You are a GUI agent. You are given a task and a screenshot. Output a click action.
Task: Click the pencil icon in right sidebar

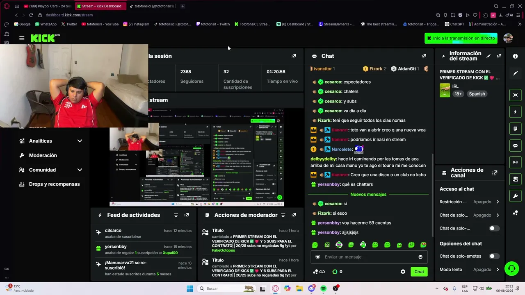(x=516, y=73)
